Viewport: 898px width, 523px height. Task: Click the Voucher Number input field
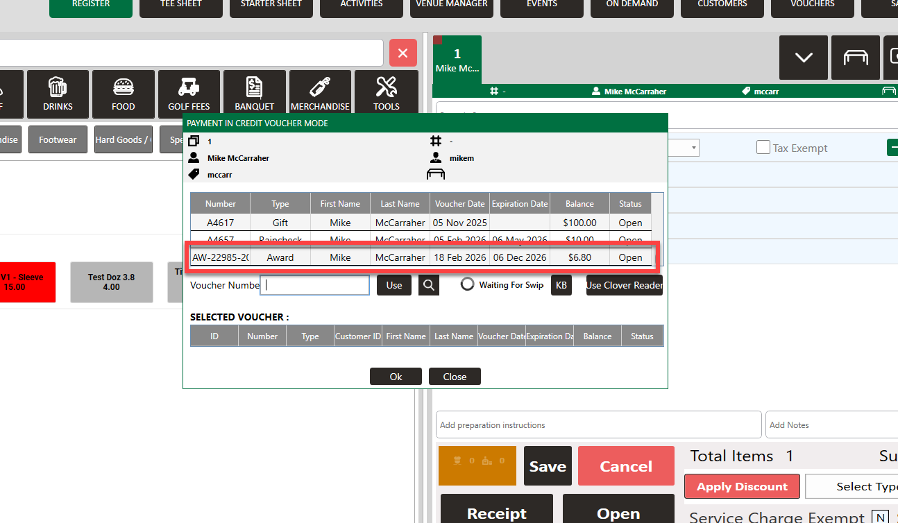pyautogui.click(x=316, y=285)
